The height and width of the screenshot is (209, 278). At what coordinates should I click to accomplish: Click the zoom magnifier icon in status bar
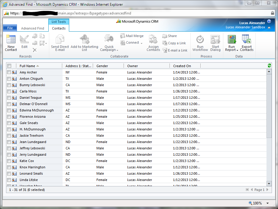coord(250,203)
